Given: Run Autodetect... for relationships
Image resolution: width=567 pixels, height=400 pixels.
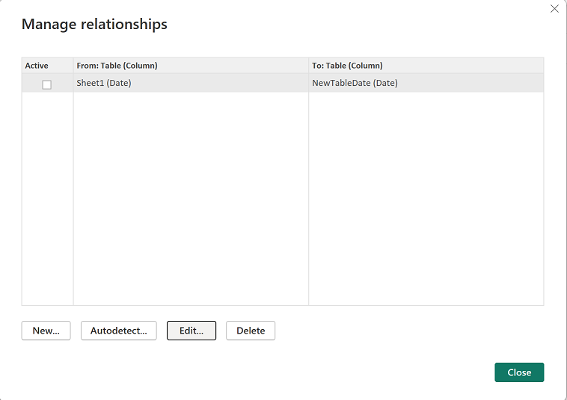Looking at the screenshot, I should click(119, 331).
